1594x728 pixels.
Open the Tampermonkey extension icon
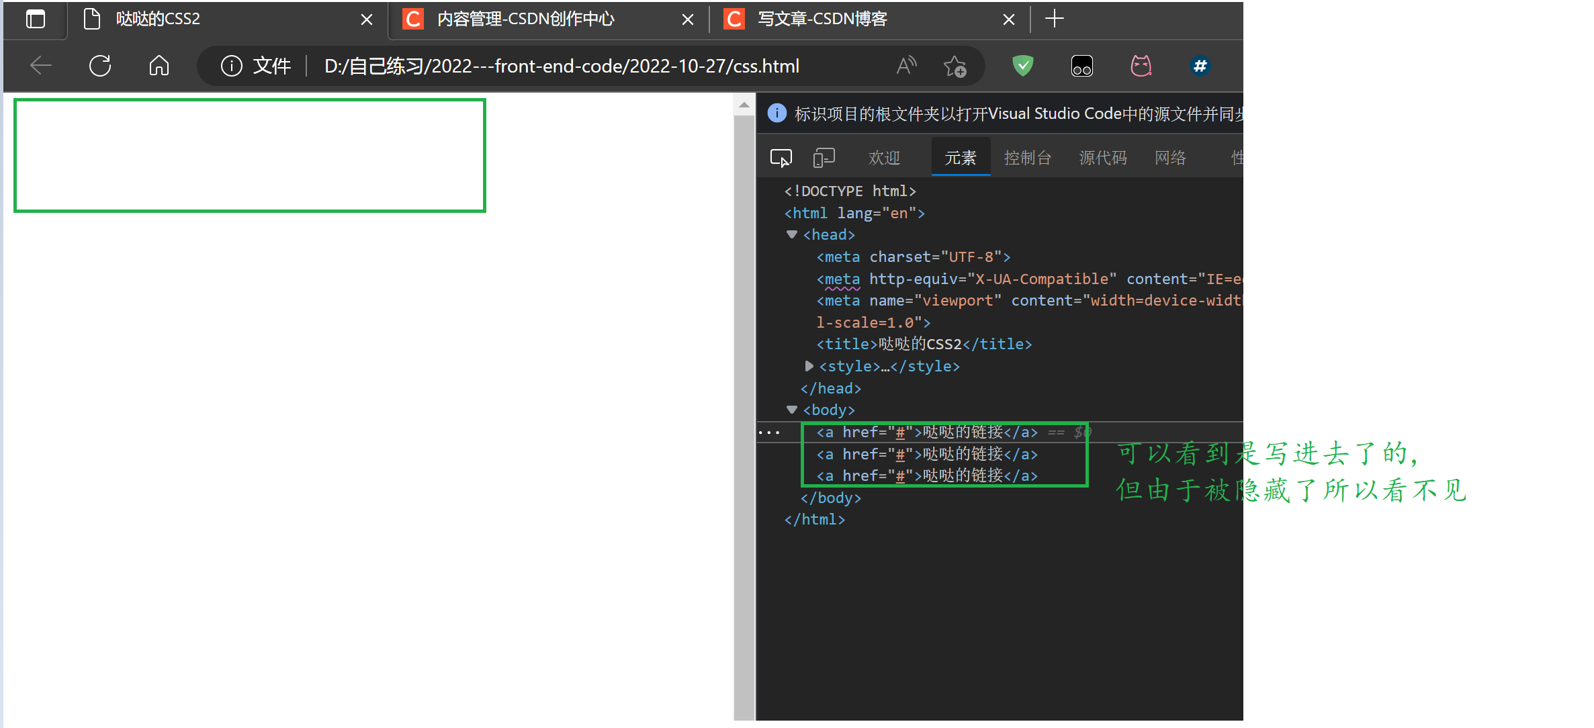[x=1082, y=66]
